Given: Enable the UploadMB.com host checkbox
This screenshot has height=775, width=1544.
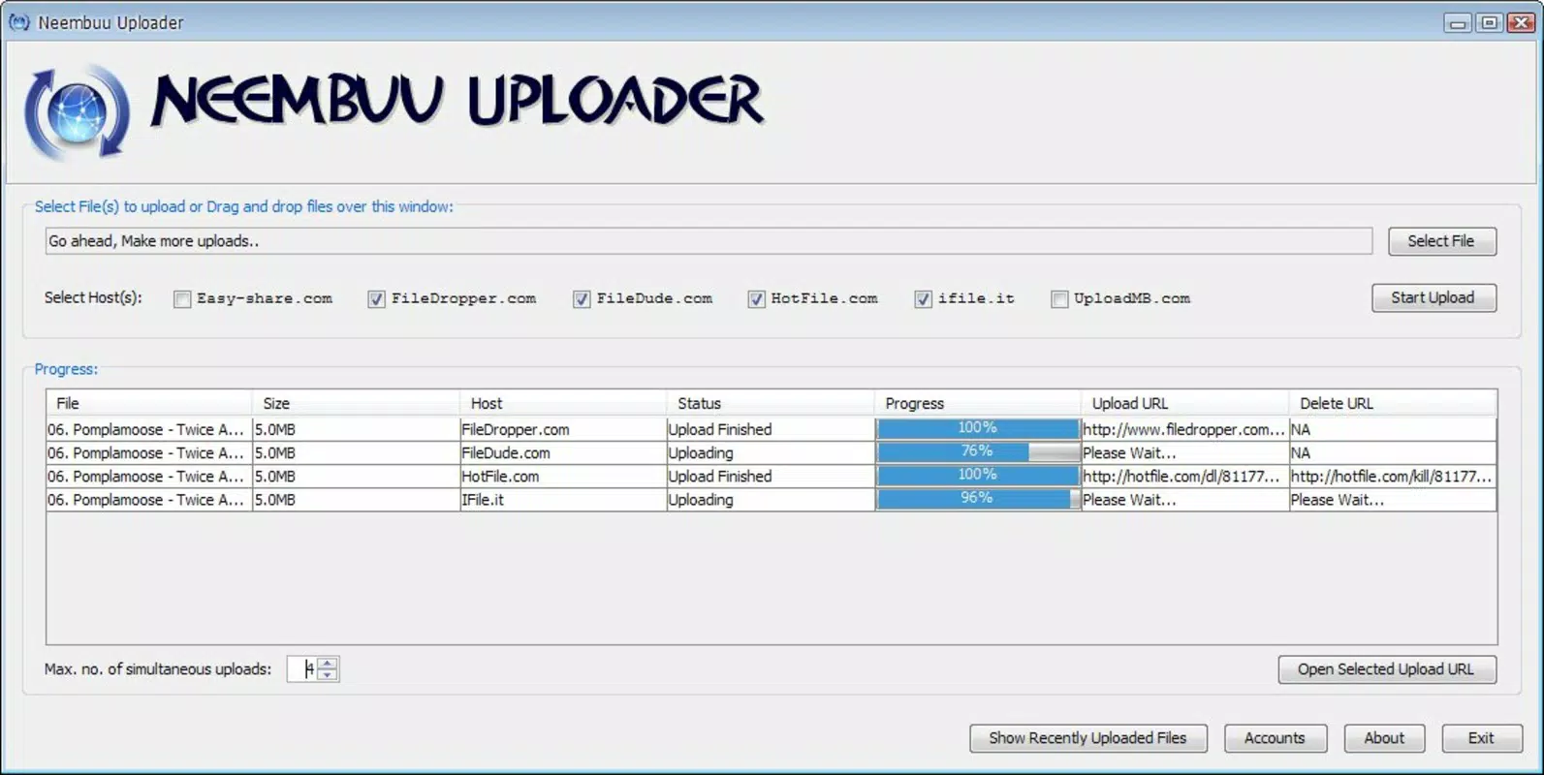Looking at the screenshot, I should tap(1059, 299).
